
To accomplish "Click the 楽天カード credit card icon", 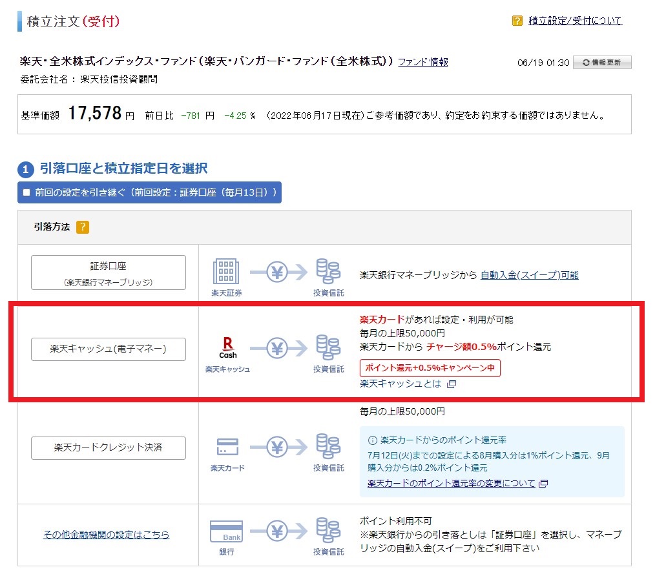I will [227, 447].
